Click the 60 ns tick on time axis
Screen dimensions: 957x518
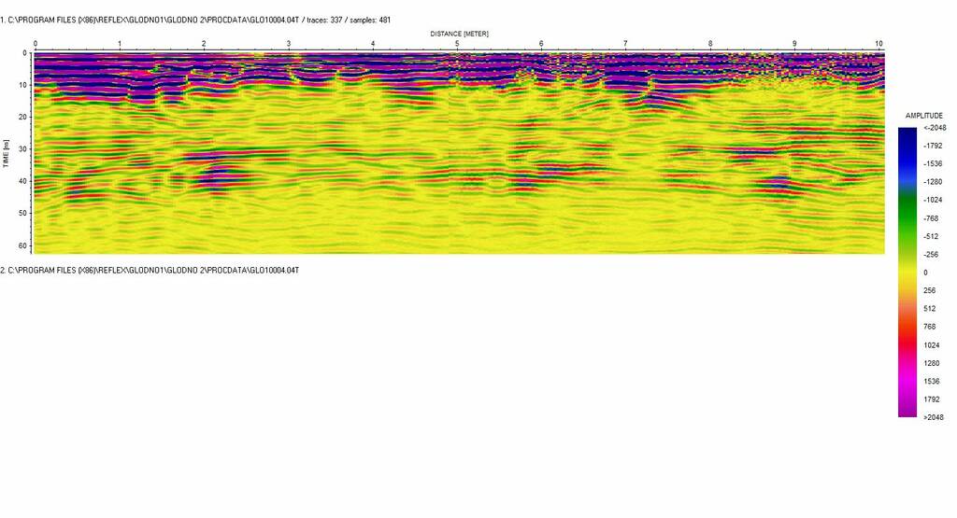click(x=23, y=245)
